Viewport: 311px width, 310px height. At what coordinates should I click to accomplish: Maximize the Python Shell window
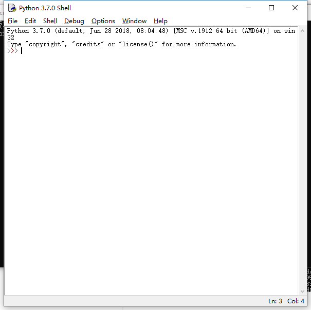(271, 8)
